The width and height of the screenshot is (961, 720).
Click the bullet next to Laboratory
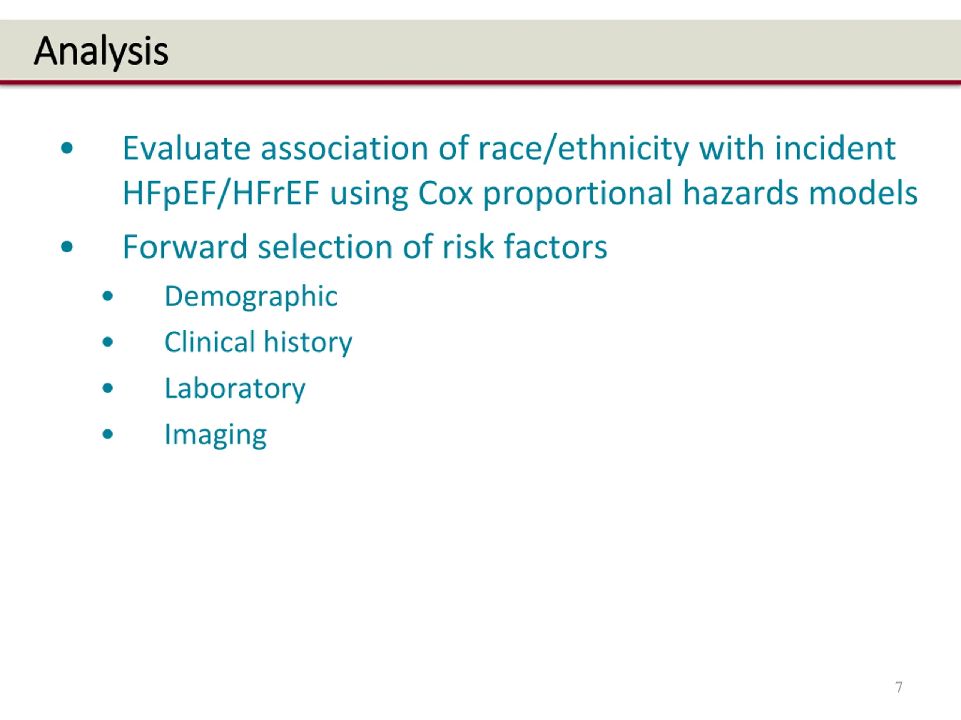click(108, 388)
